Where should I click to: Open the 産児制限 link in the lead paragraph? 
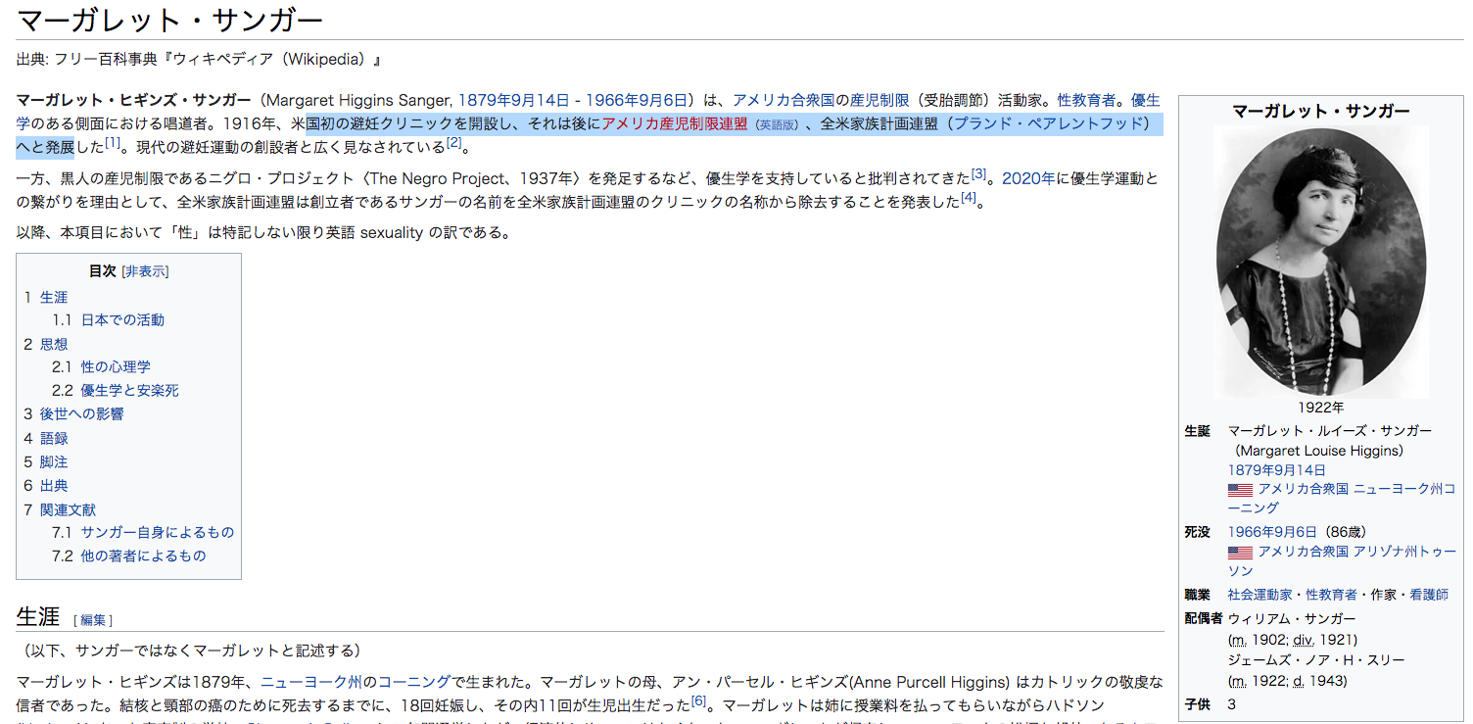pos(879,100)
